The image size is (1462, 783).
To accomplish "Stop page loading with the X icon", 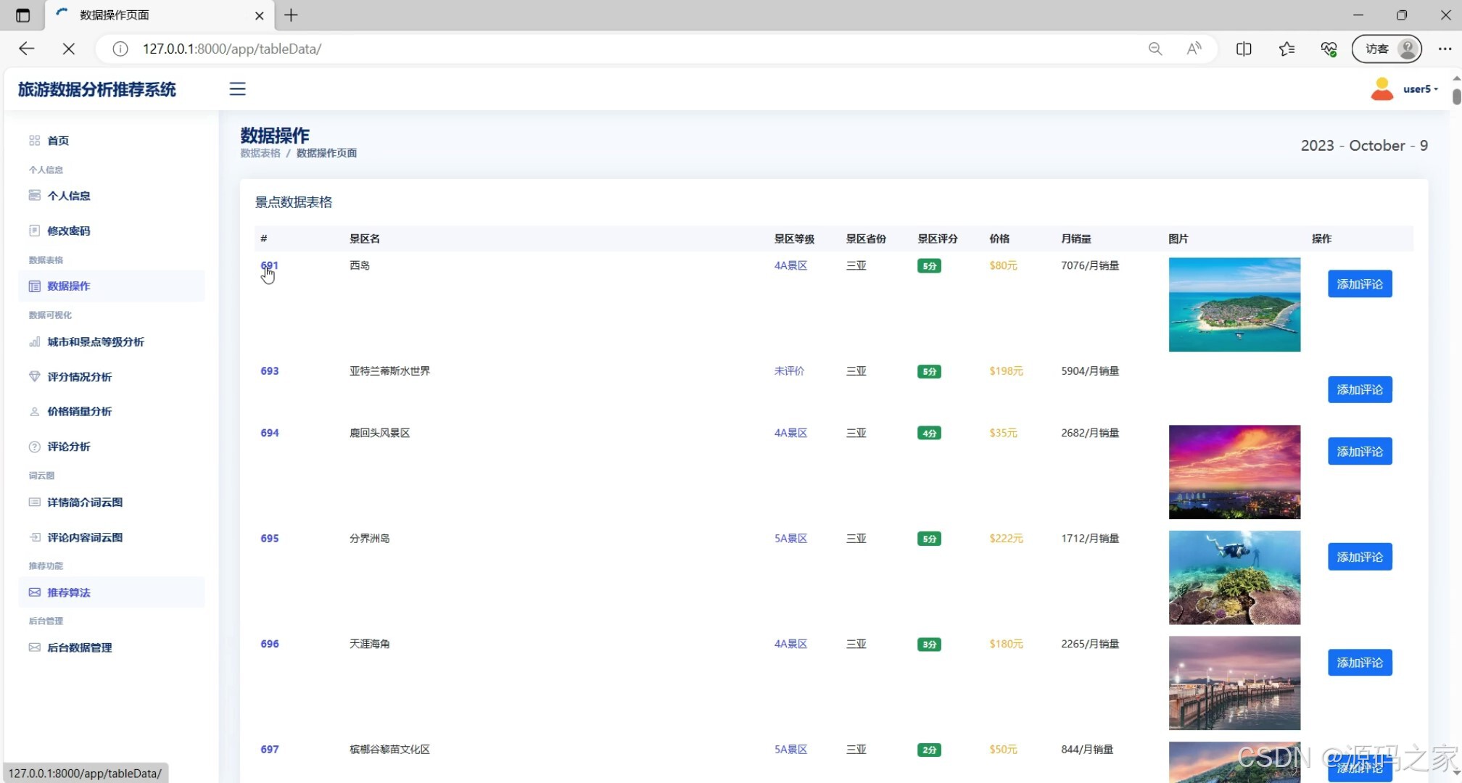I will tap(69, 49).
